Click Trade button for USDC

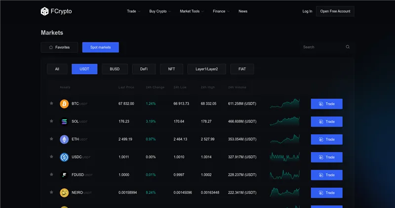pyautogui.click(x=326, y=157)
